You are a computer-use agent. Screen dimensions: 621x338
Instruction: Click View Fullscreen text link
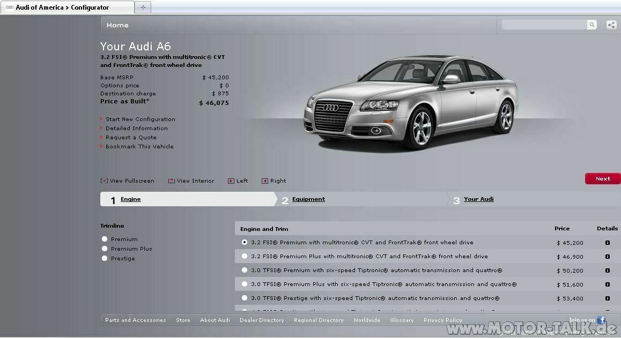click(x=132, y=181)
